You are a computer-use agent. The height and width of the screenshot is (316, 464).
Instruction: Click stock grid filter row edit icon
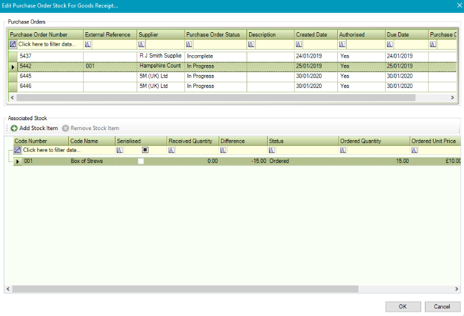point(18,150)
